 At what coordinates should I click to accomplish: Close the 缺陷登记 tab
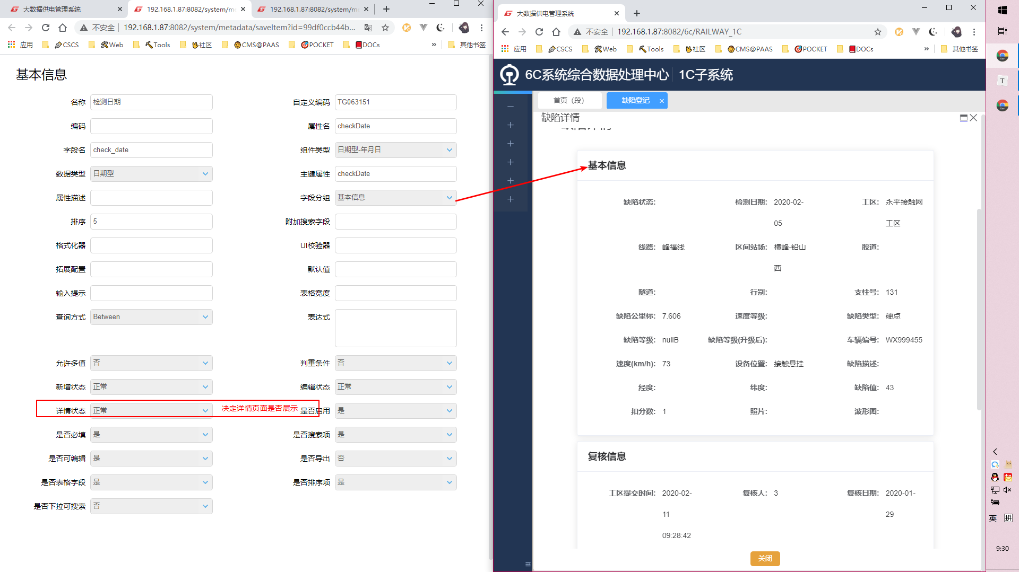click(x=662, y=101)
